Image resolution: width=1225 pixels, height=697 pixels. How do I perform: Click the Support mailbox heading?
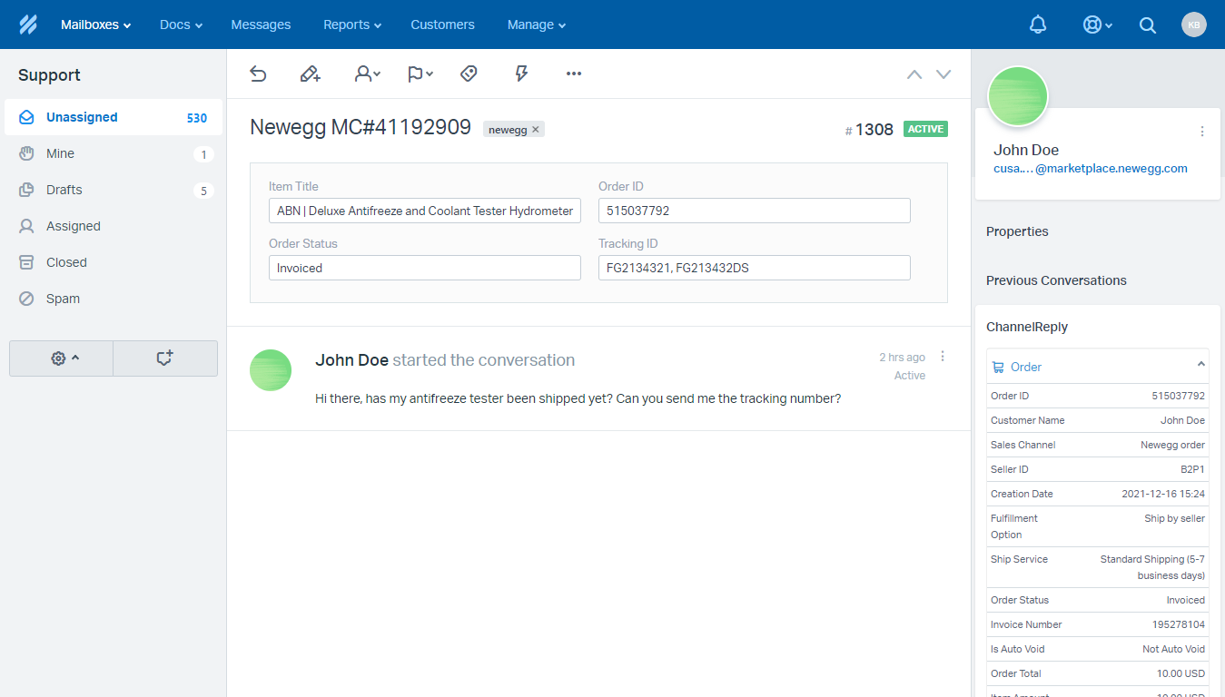pos(49,75)
